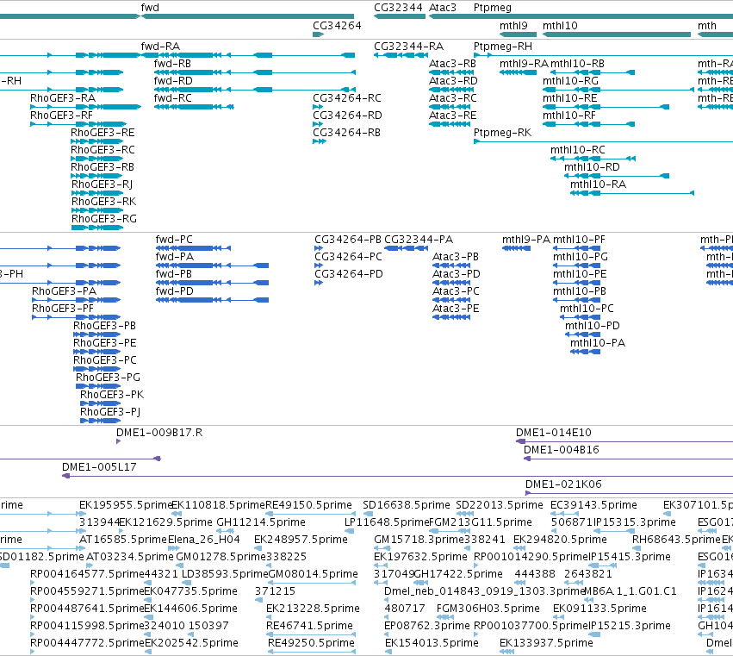Click the Atac3-RE transcript label
This screenshot has height=656, width=733.
pos(452,116)
